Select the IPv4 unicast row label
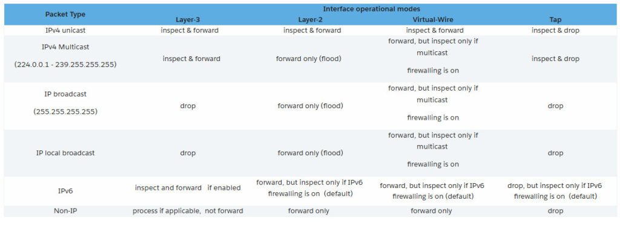The image size is (620, 226). 65,30
